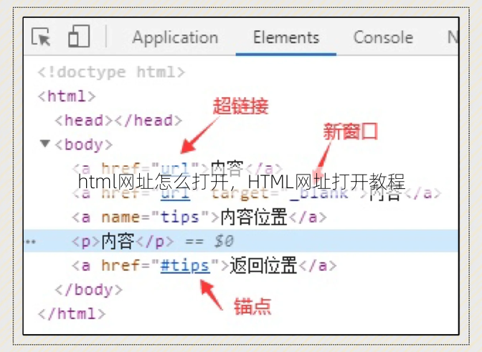Open the #tips href link

185,266
